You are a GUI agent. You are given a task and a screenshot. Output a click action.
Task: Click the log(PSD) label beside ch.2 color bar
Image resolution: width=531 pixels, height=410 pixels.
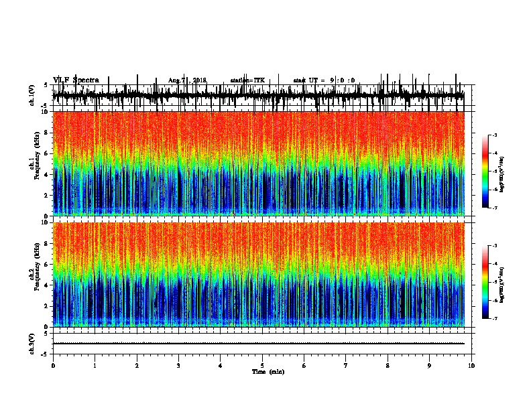[501, 285]
